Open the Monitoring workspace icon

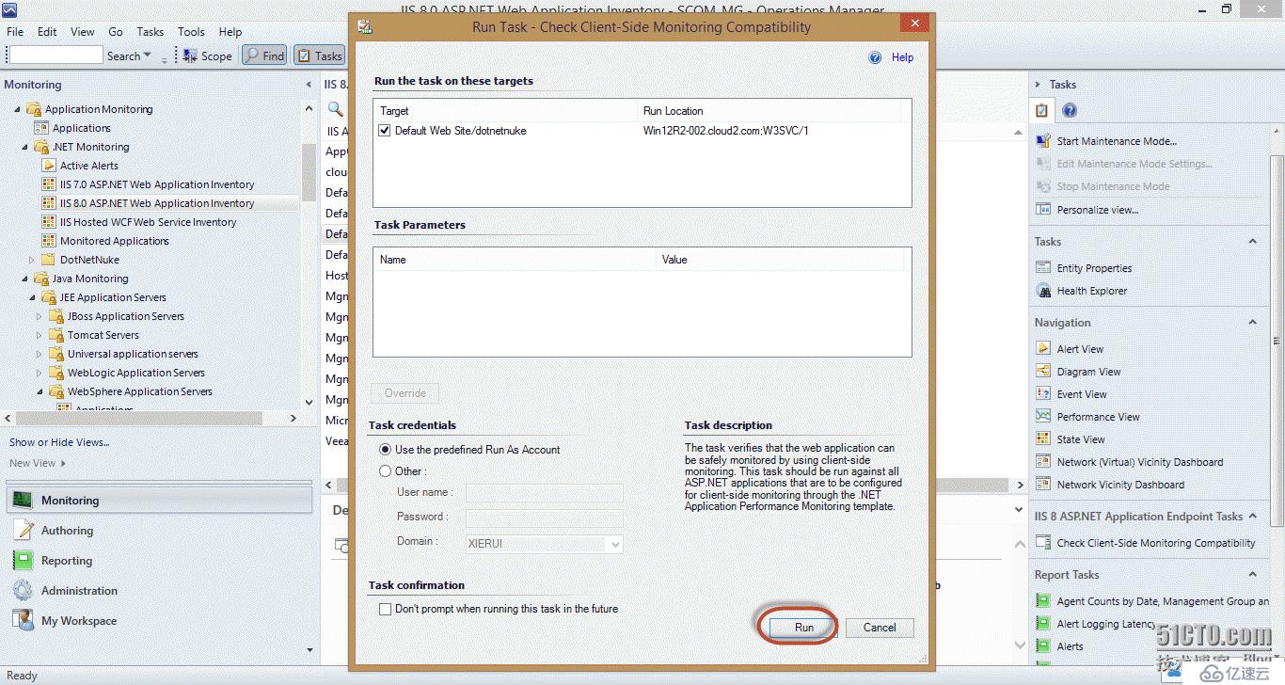click(23, 501)
